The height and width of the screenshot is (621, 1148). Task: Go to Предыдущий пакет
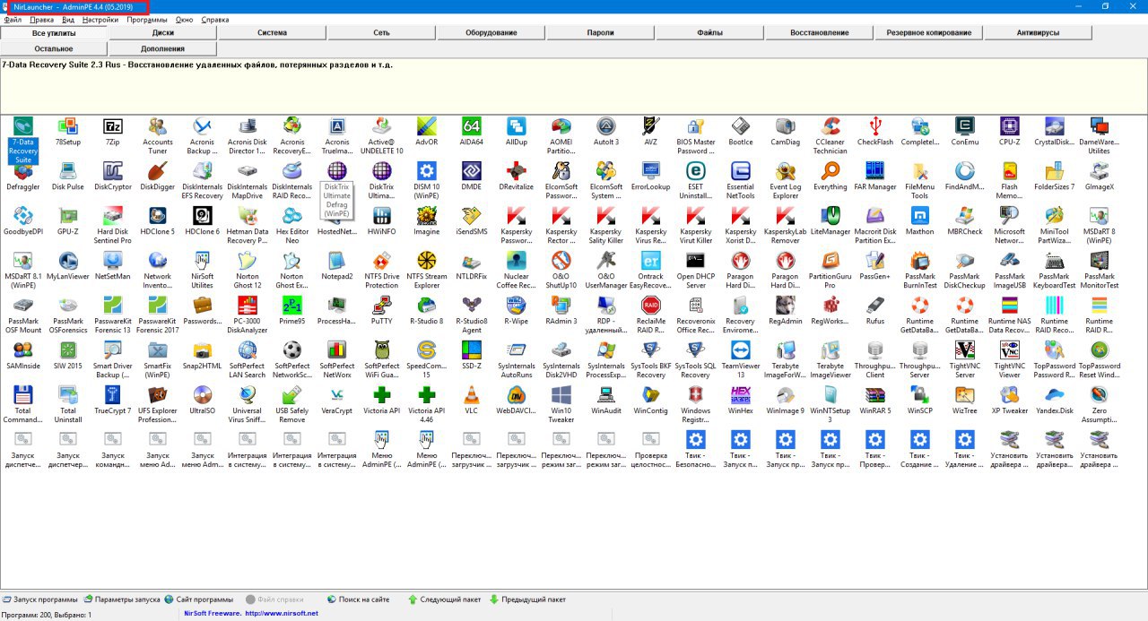pyautogui.click(x=527, y=599)
